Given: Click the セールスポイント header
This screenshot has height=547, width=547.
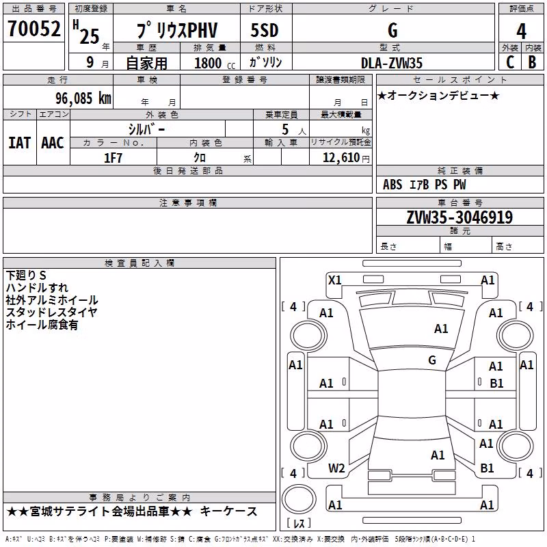Looking at the screenshot, I should pos(459,80).
